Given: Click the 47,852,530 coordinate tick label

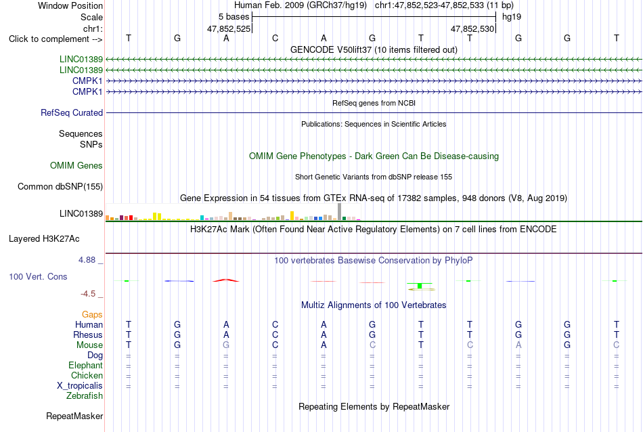Looking at the screenshot, I should [x=472, y=28].
